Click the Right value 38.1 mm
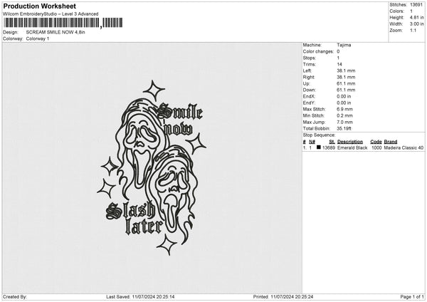The image size is (427, 302). [x=346, y=77]
